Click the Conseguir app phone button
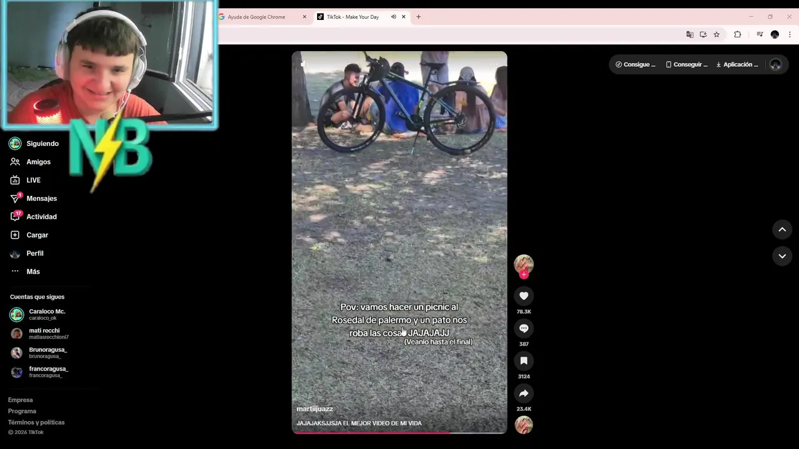This screenshot has width=799, height=449. coord(687,64)
